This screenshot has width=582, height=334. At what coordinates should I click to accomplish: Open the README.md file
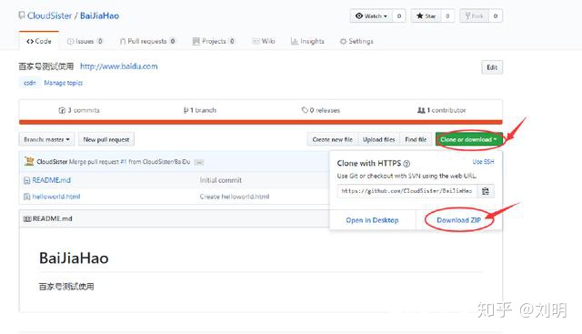[51, 180]
